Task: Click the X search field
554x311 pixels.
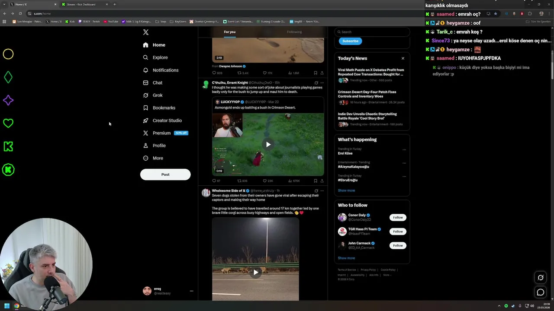Action: pos(372,32)
